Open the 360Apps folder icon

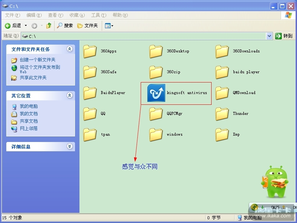(x=90, y=51)
